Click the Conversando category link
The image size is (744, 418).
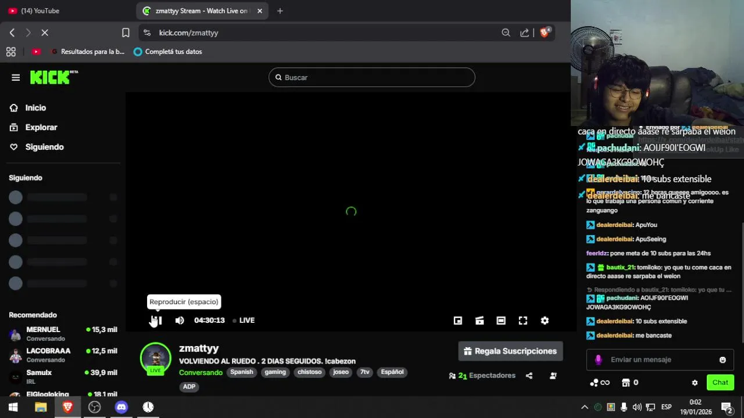pos(201,372)
